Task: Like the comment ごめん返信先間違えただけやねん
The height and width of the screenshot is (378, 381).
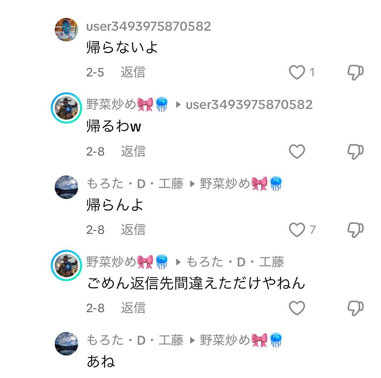Action: point(297,308)
